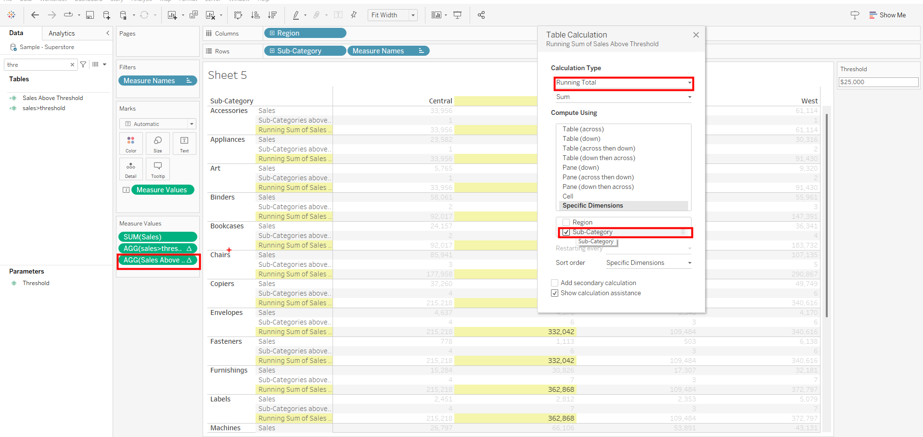This screenshot has width=923, height=437.
Task: Click the Save workbook icon
Action: coord(90,15)
